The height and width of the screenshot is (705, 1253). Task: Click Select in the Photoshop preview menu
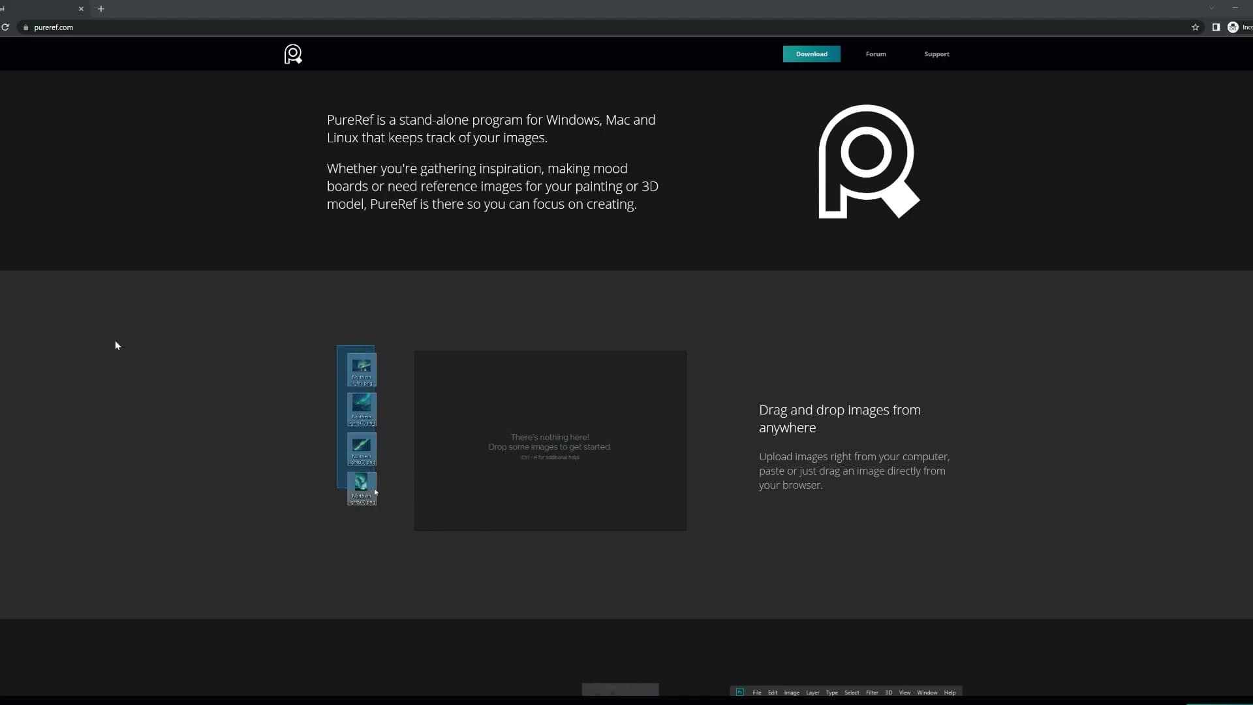[x=852, y=693]
